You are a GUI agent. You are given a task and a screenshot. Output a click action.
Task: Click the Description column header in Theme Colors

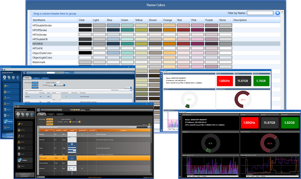click(x=240, y=20)
